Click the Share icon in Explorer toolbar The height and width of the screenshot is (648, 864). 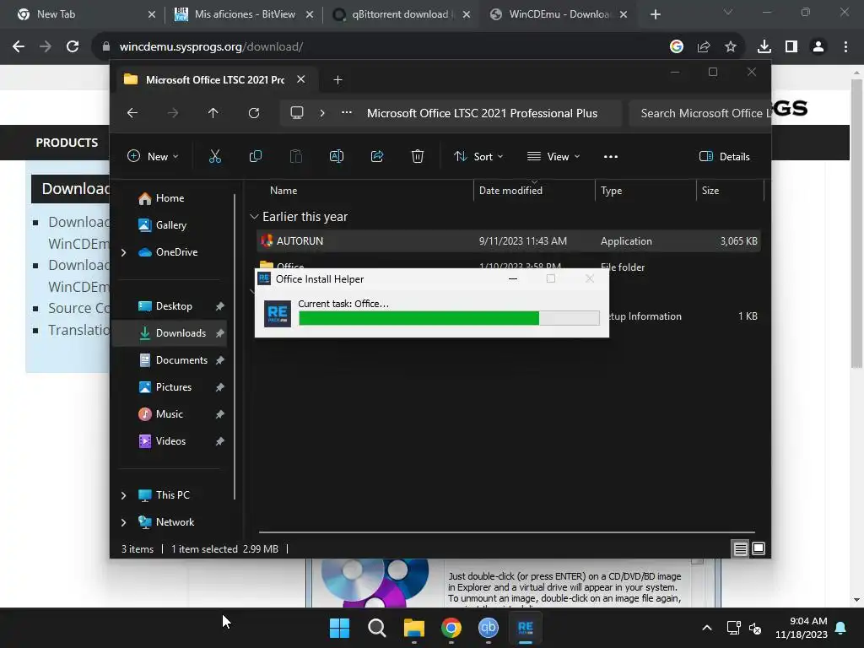pyautogui.click(x=377, y=156)
